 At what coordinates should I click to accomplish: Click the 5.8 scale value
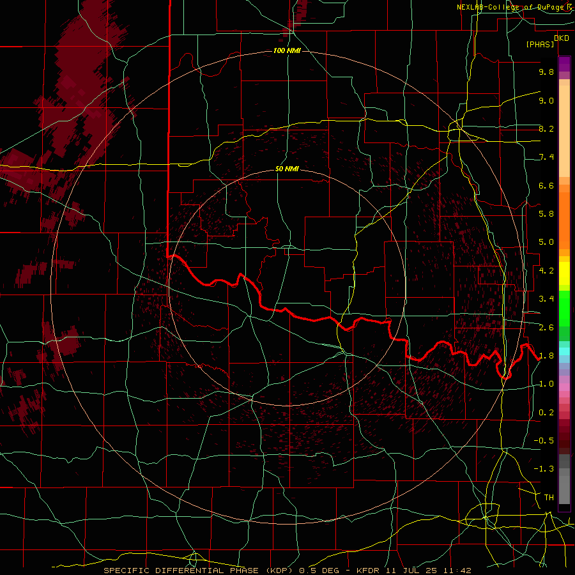pos(546,214)
